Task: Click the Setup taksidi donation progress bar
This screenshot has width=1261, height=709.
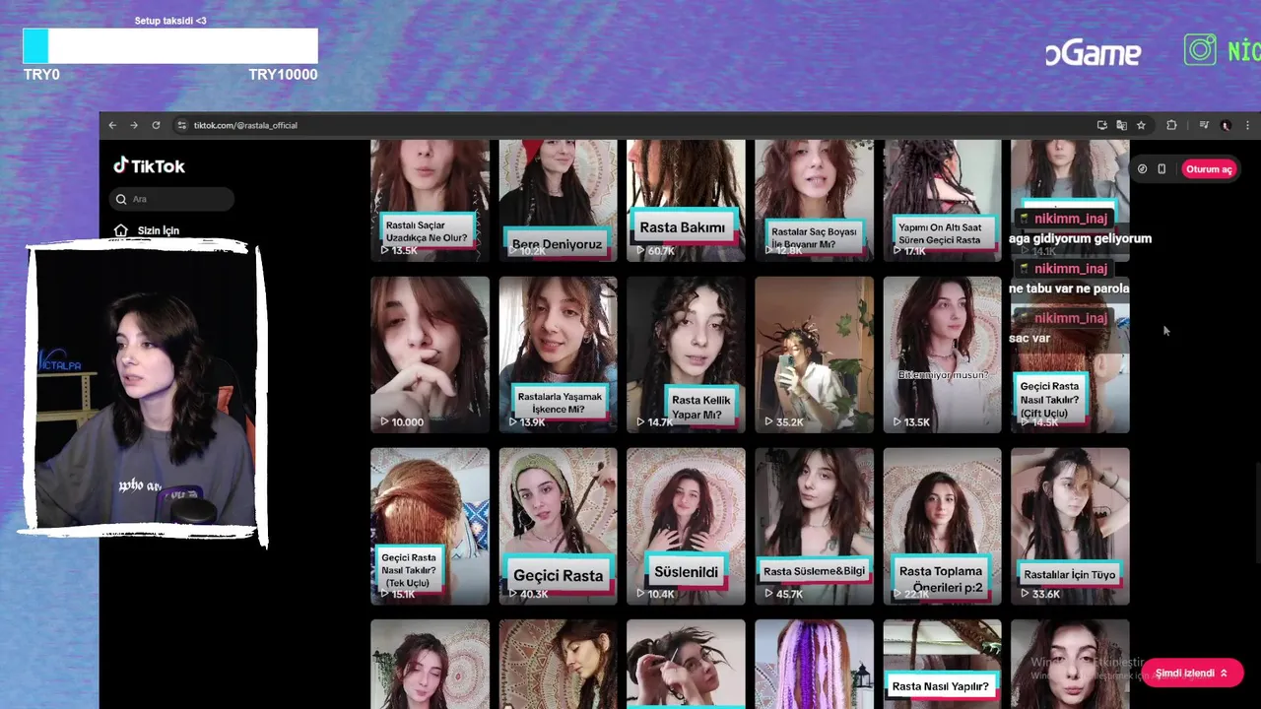Action: (x=170, y=46)
